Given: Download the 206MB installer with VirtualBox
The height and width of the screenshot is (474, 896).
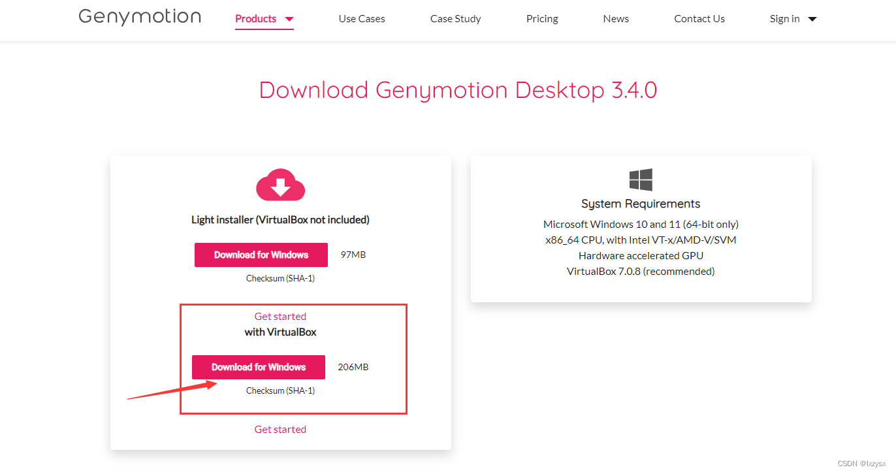Looking at the screenshot, I should pos(259,367).
